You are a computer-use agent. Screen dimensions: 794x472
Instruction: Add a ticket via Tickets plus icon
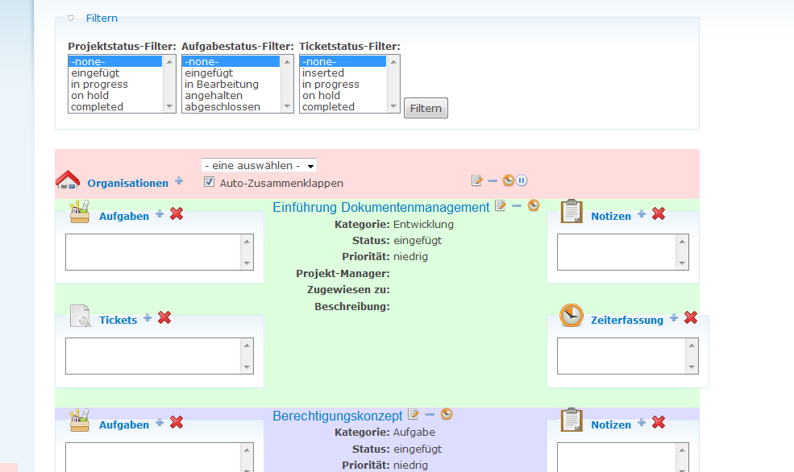tap(148, 317)
